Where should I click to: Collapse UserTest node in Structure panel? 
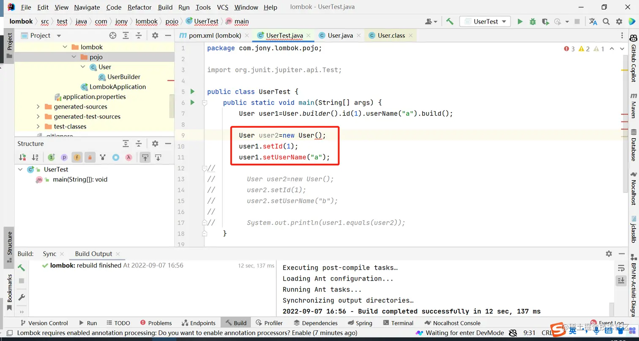pyautogui.click(x=20, y=169)
